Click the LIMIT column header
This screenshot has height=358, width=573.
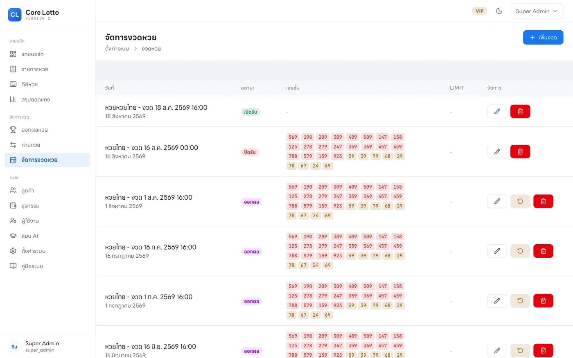coord(457,88)
